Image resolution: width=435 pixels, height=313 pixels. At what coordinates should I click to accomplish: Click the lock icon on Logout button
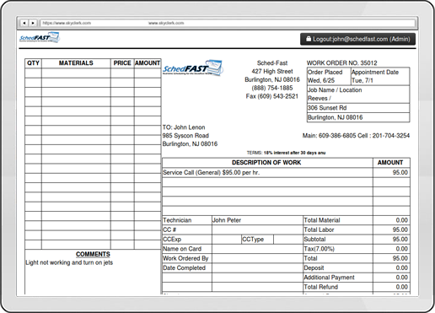(309, 39)
